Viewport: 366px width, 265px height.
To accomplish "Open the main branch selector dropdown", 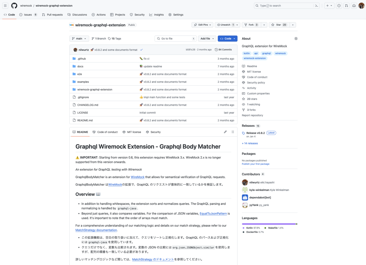I will tap(79, 39).
